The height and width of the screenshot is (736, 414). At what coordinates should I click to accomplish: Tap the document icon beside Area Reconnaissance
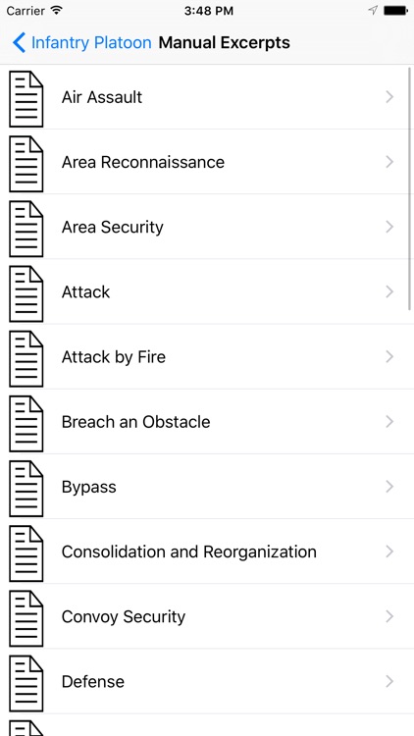(26, 164)
